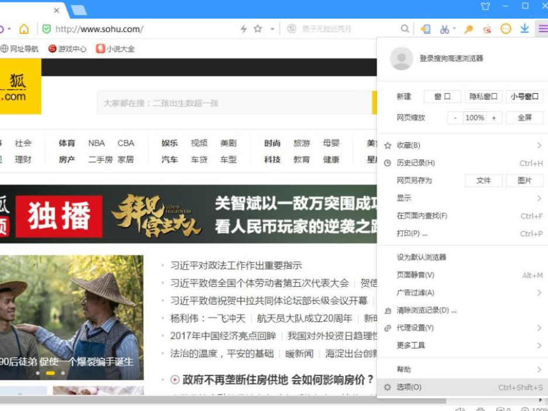Click the 隐私窗口 button

(484, 97)
